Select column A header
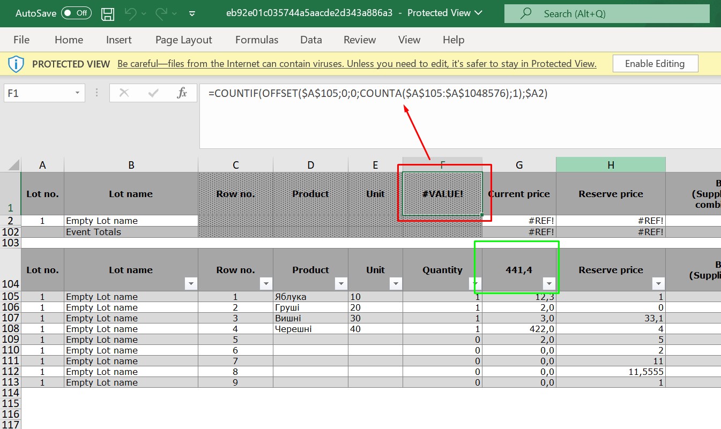The height and width of the screenshot is (429, 721). [42, 165]
